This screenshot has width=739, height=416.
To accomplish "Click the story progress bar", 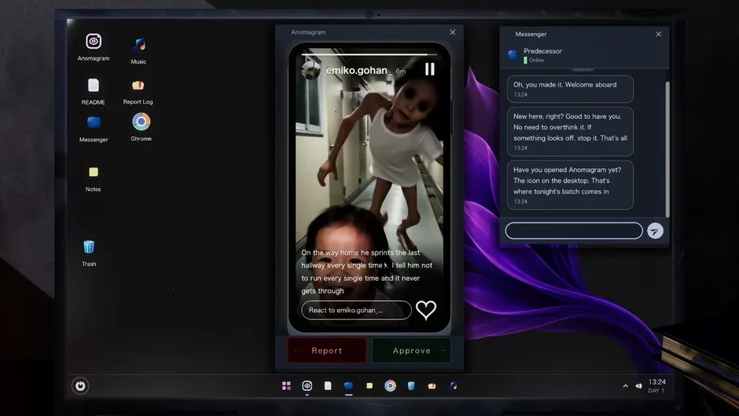I will coord(369,55).
